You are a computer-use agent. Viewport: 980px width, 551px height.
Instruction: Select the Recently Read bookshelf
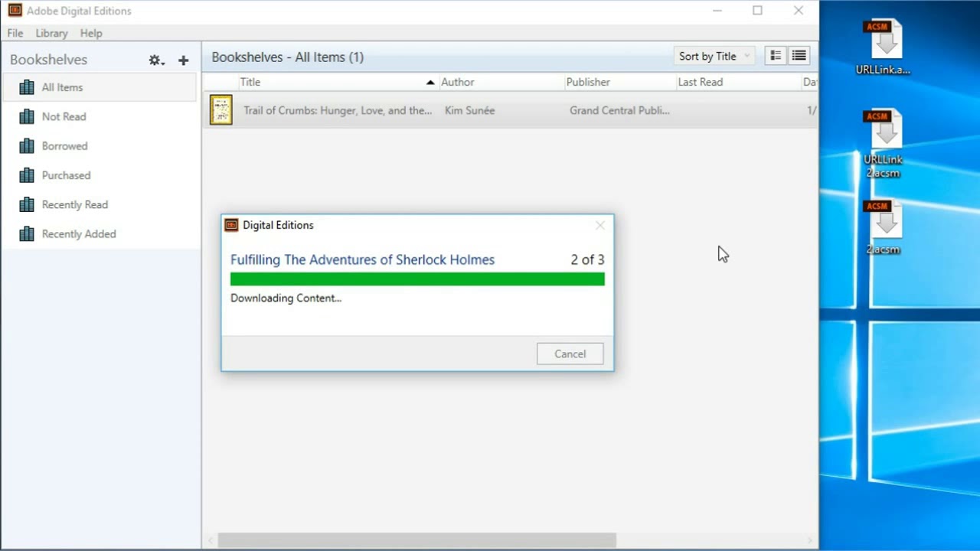tap(100, 204)
